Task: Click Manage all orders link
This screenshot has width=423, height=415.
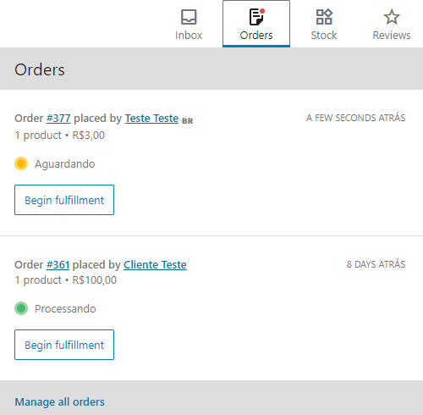Action: point(59,402)
